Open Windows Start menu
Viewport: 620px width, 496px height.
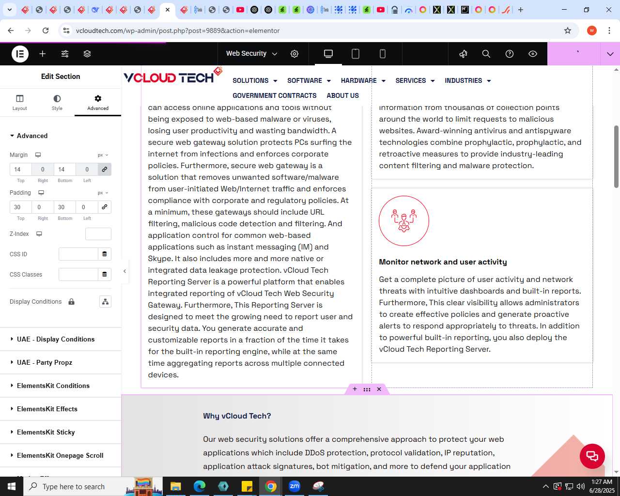click(12, 486)
